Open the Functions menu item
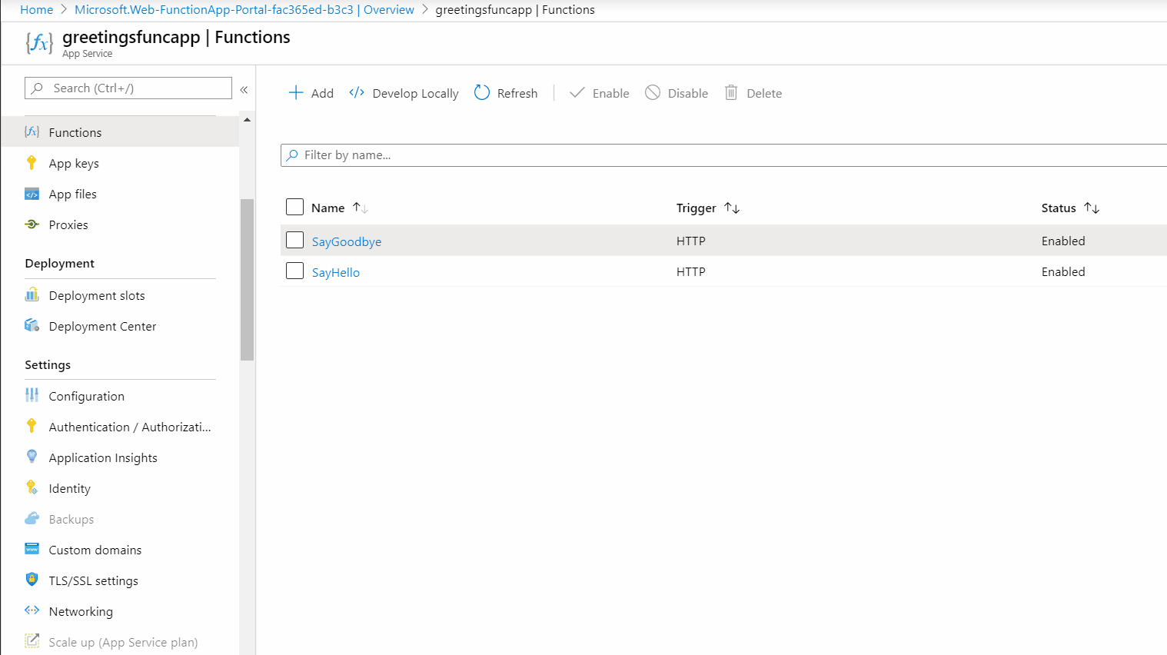The image size is (1167, 655). pyautogui.click(x=120, y=131)
